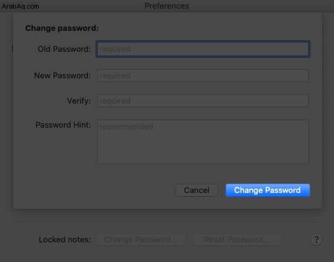
Task: Select the New Password input field
Action: click(203, 75)
